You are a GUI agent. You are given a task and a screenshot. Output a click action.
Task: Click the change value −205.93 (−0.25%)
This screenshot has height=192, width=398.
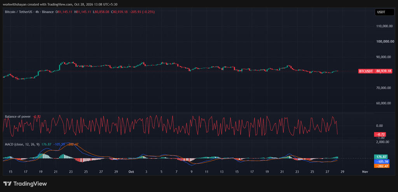(x=142, y=12)
